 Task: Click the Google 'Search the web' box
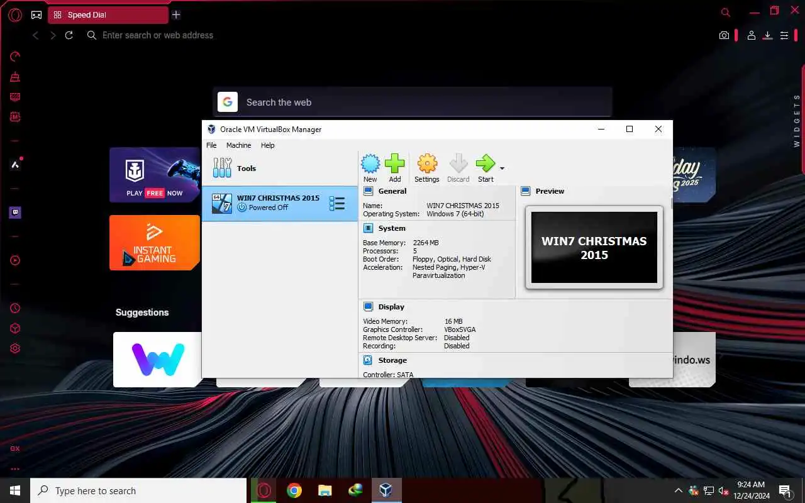tap(412, 102)
